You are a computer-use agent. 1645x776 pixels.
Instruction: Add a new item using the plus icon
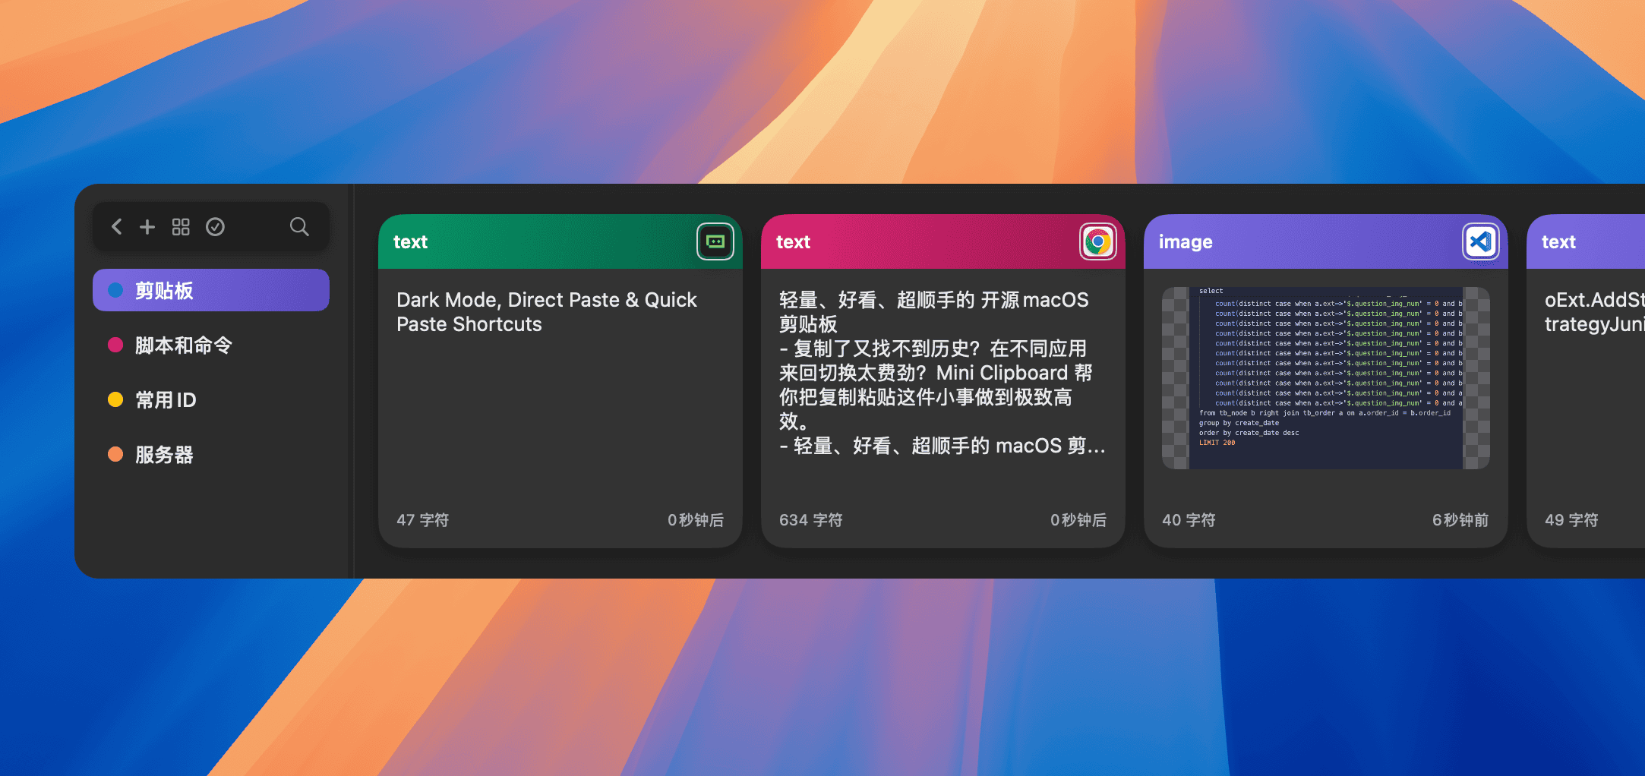(x=147, y=226)
